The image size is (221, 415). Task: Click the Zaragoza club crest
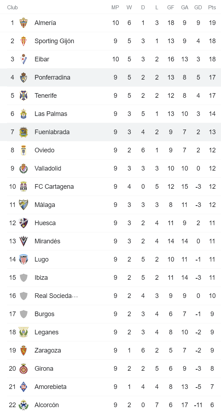click(24, 350)
